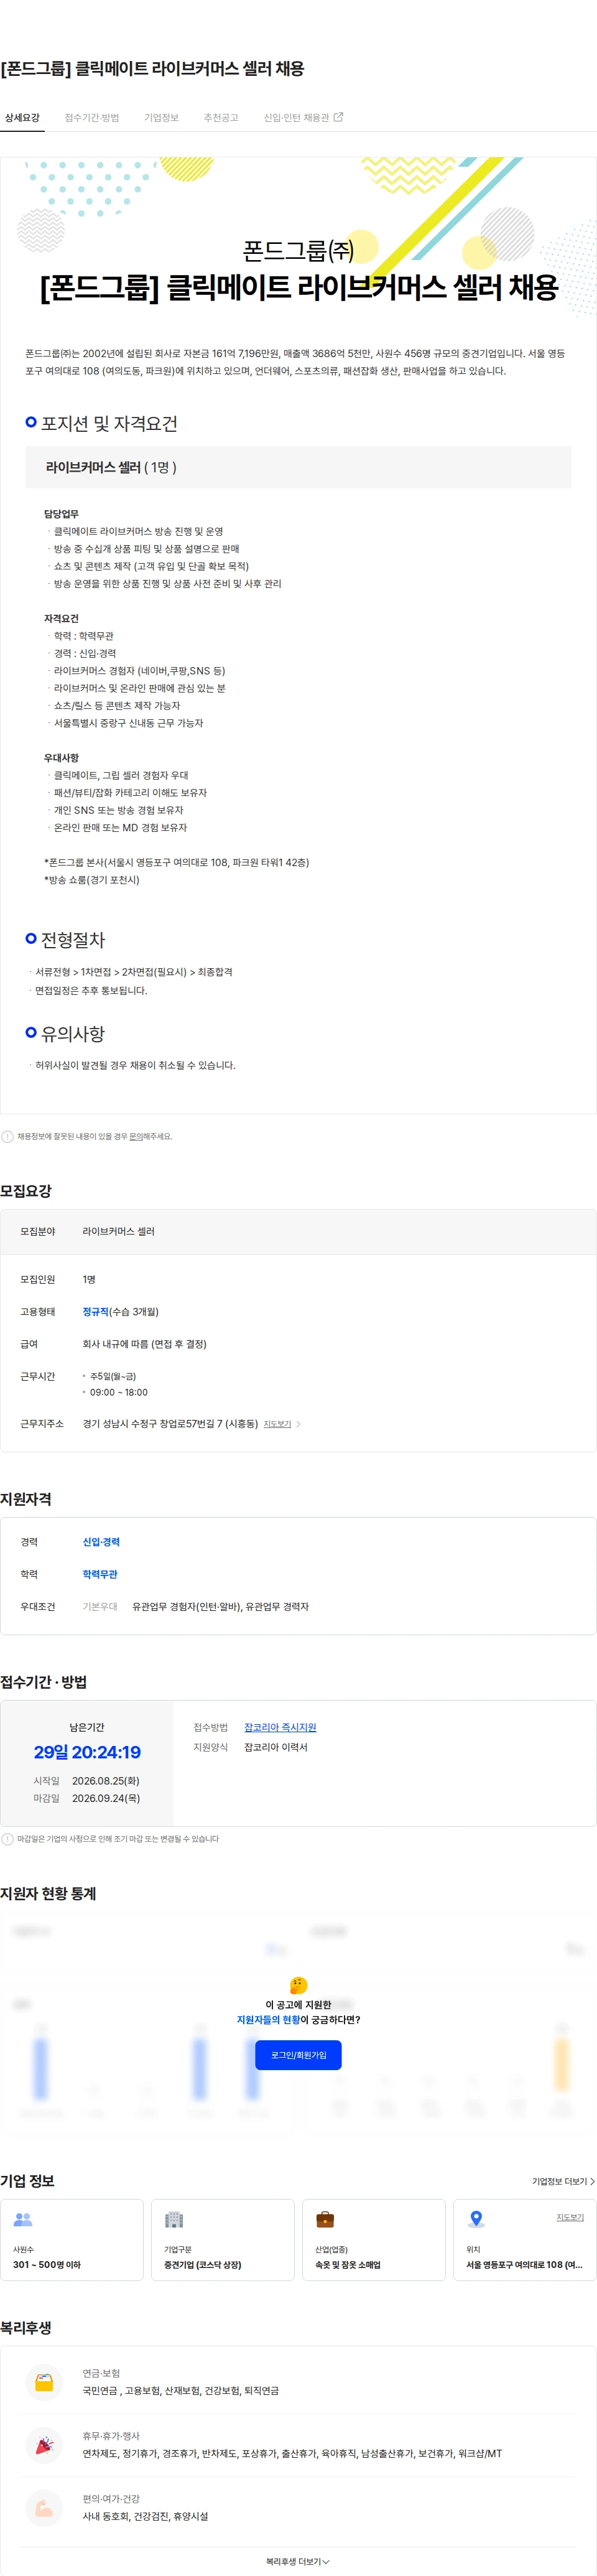Open the 추천공고 tab
Image resolution: width=597 pixels, height=2576 pixels.
[x=221, y=118]
